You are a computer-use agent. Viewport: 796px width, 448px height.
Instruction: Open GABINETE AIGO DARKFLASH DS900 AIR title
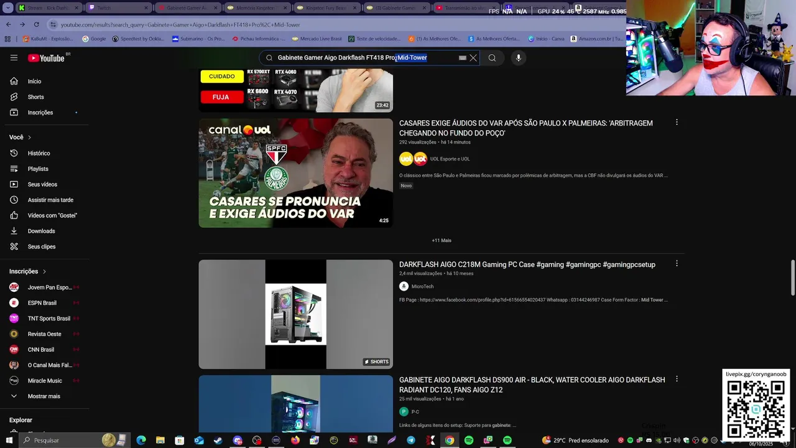(532, 385)
